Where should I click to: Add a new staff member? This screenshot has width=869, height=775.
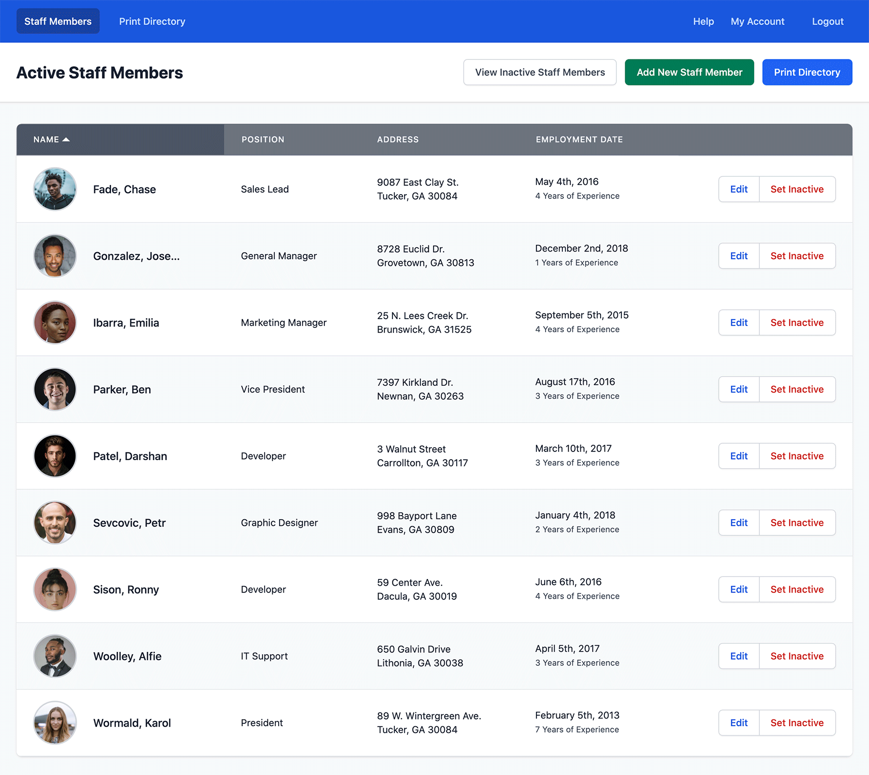pyautogui.click(x=689, y=72)
